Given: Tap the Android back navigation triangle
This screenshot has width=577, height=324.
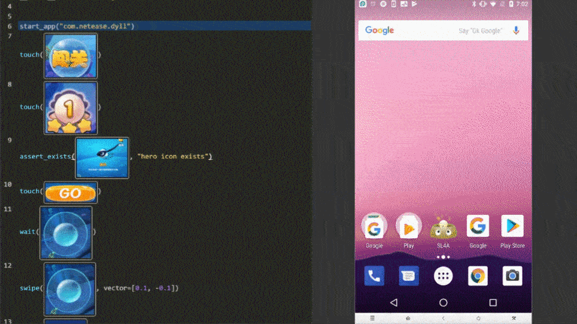Looking at the screenshot, I should pos(394,302).
